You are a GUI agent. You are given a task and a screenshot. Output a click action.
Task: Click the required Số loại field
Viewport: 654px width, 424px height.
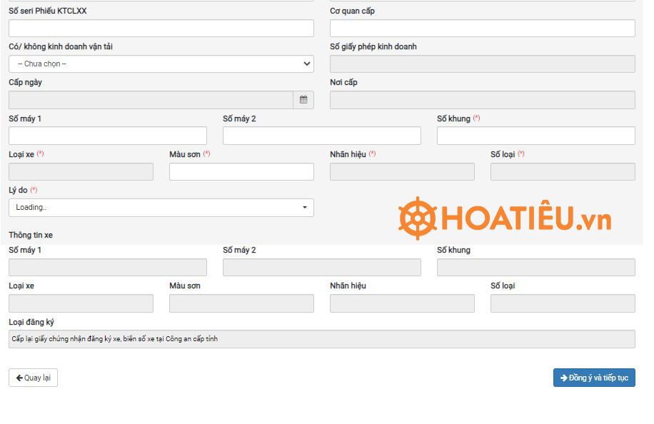coord(563,172)
